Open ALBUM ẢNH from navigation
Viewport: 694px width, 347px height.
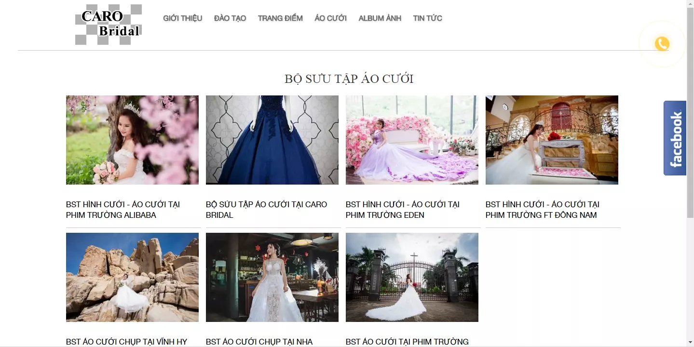[x=380, y=18]
